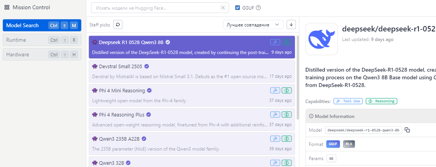
Task: Switch to the Runtime tab
Action: pos(16,40)
